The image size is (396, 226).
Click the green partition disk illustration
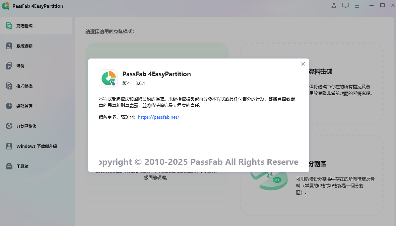tap(269, 181)
